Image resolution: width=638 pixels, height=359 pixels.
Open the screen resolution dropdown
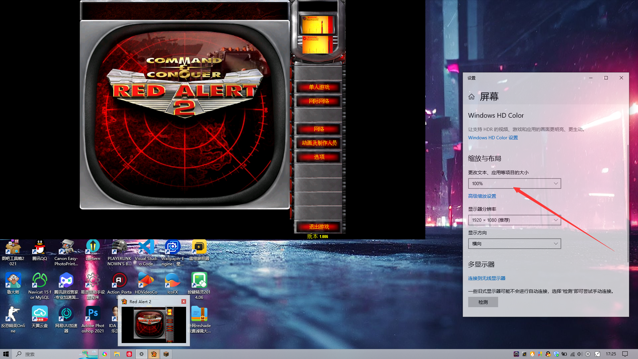514,220
